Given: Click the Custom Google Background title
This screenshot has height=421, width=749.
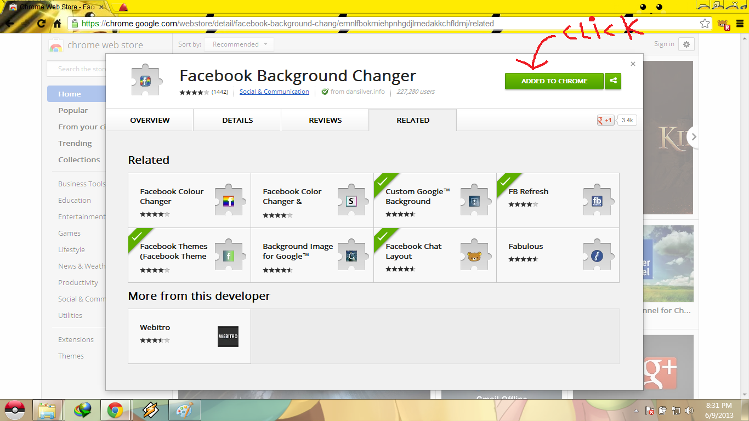Looking at the screenshot, I should 418,196.
